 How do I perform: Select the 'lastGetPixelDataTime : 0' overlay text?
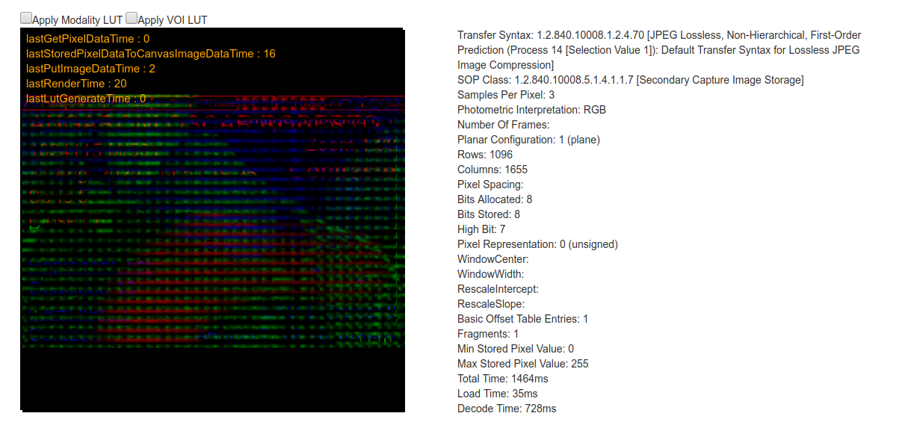[x=88, y=39]
